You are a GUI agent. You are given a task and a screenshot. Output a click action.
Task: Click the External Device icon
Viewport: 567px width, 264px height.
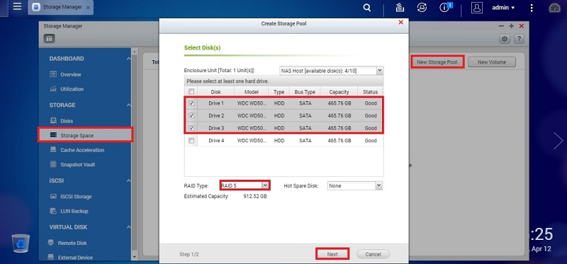(x=51, y=258)
